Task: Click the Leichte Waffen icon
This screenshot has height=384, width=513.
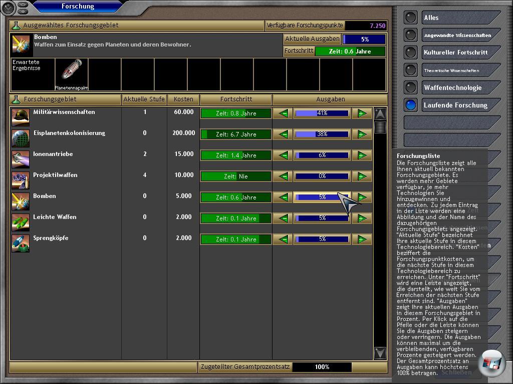Action: coord(21,222)
